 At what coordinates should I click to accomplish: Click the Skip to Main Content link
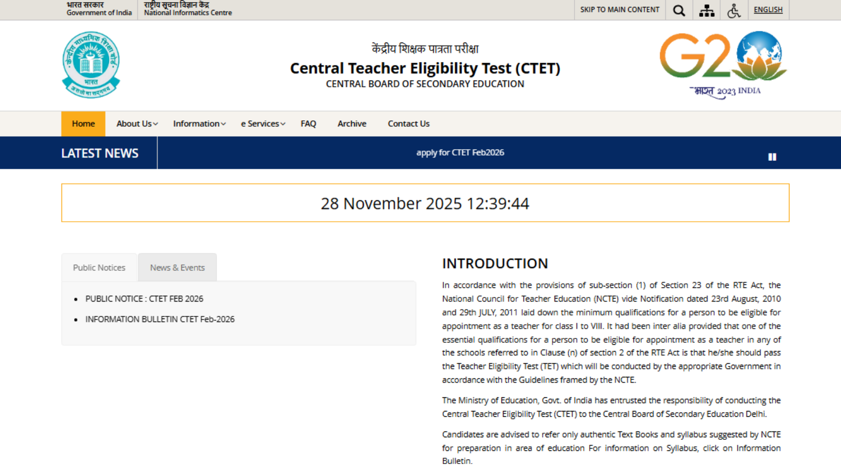[619, 10]
